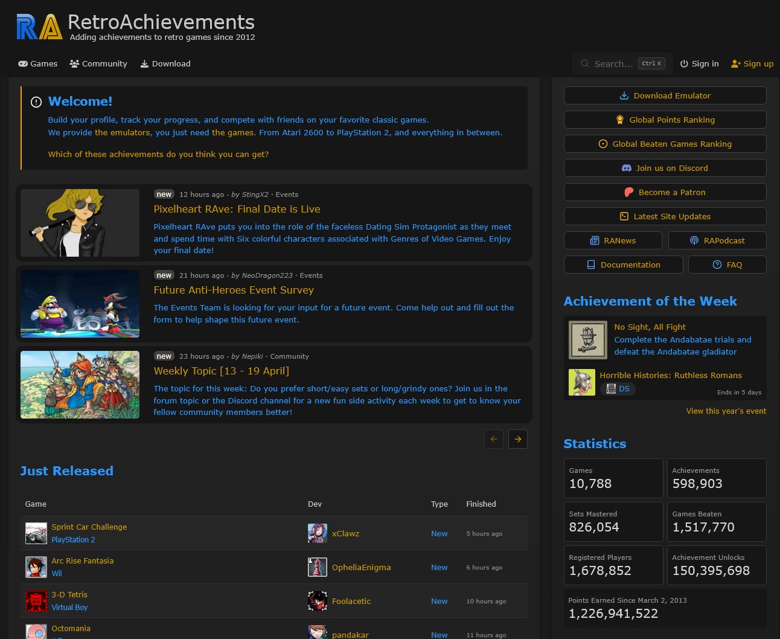Open Weekly Topic news headline
The width and height of the screenshot is (780, 639).
(x=221, y=371)
